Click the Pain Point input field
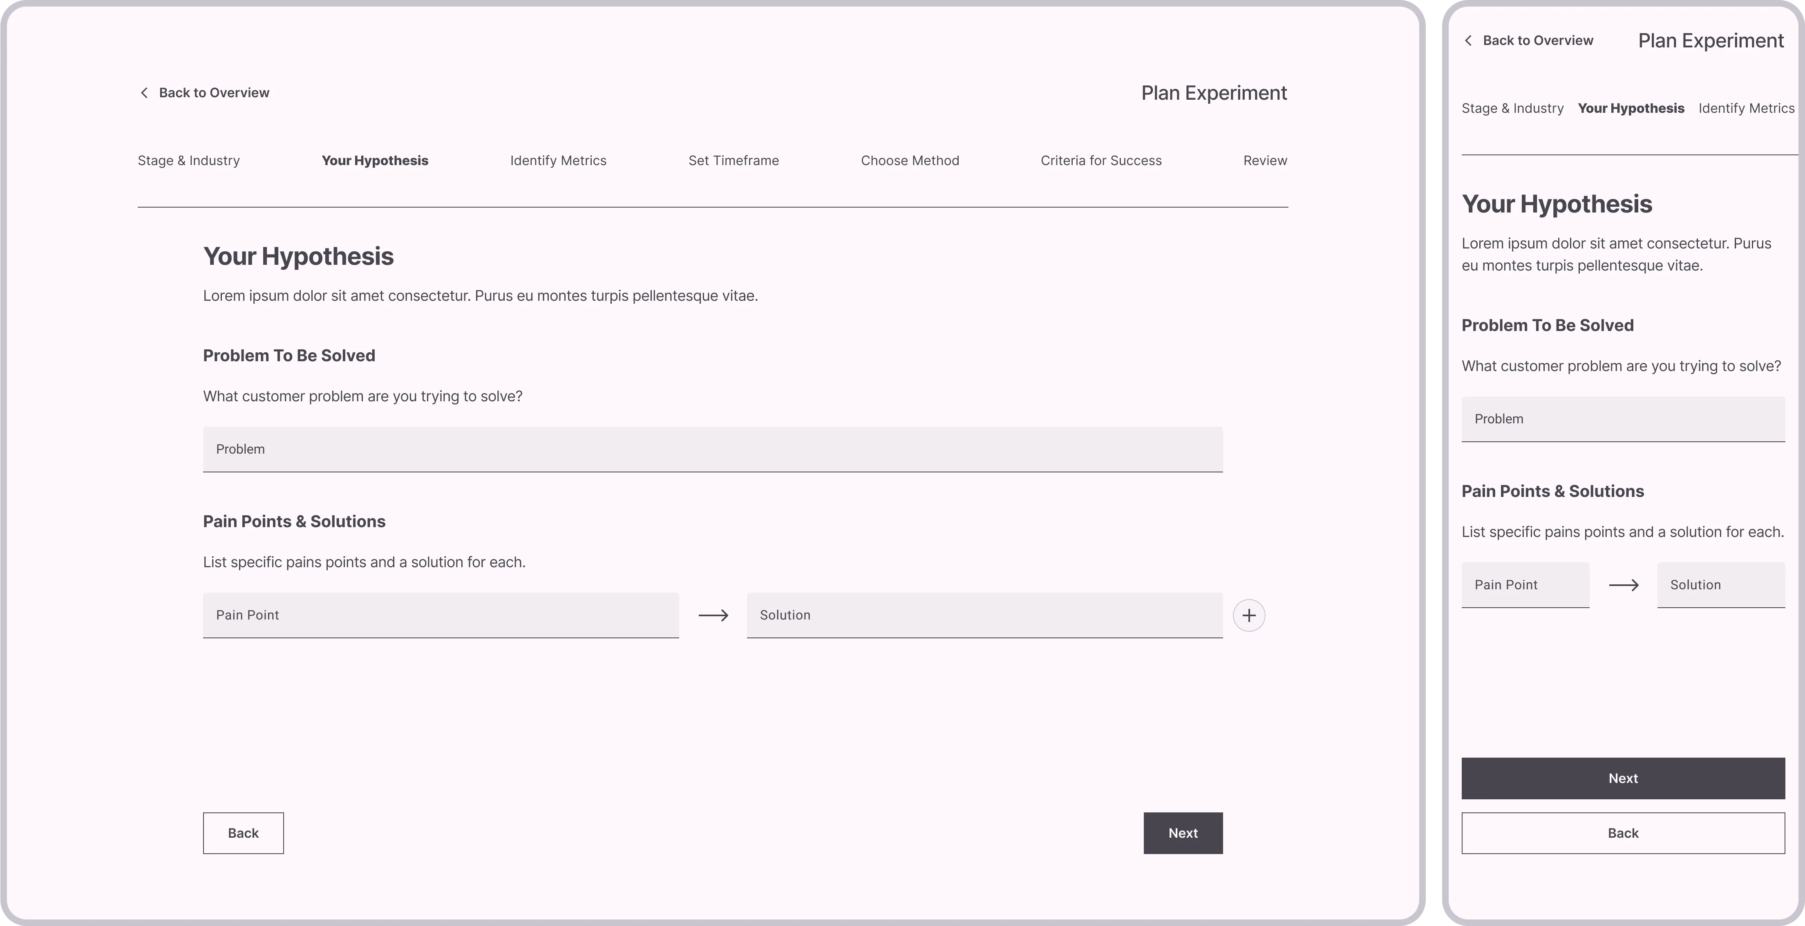 click(x=440, y=615)
